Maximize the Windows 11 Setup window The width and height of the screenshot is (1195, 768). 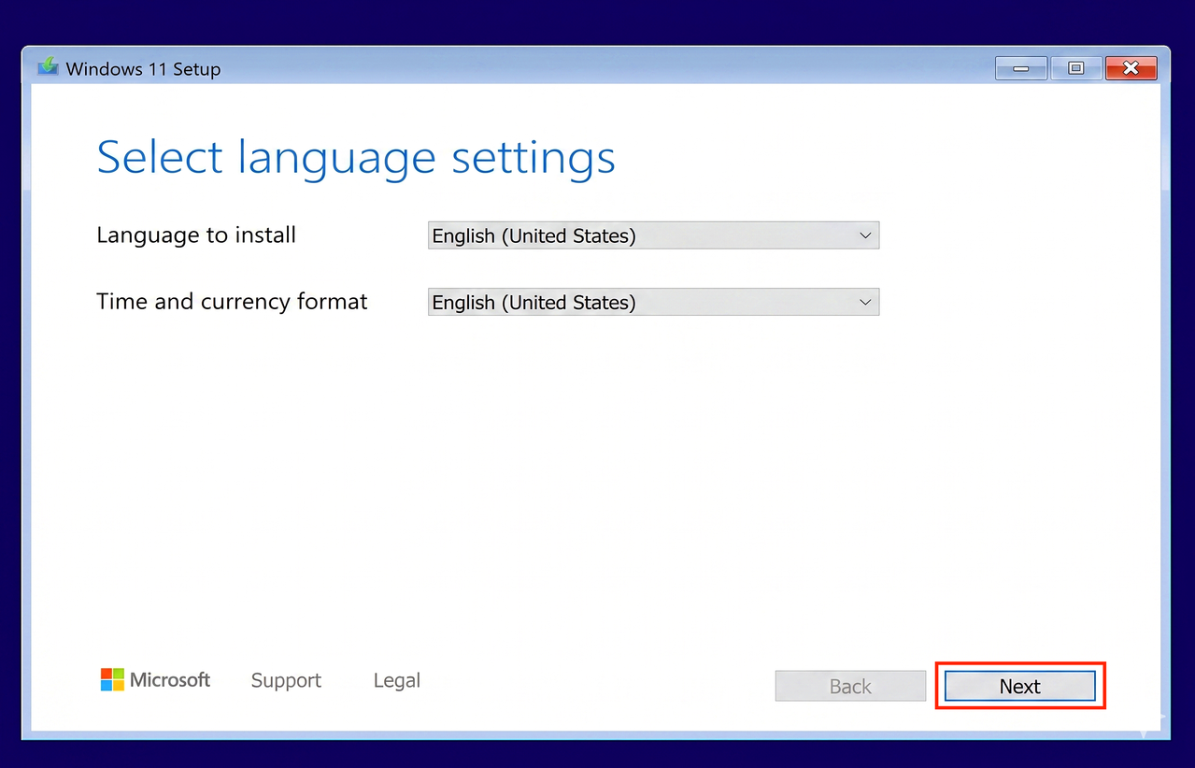[x=1075, y=68]
